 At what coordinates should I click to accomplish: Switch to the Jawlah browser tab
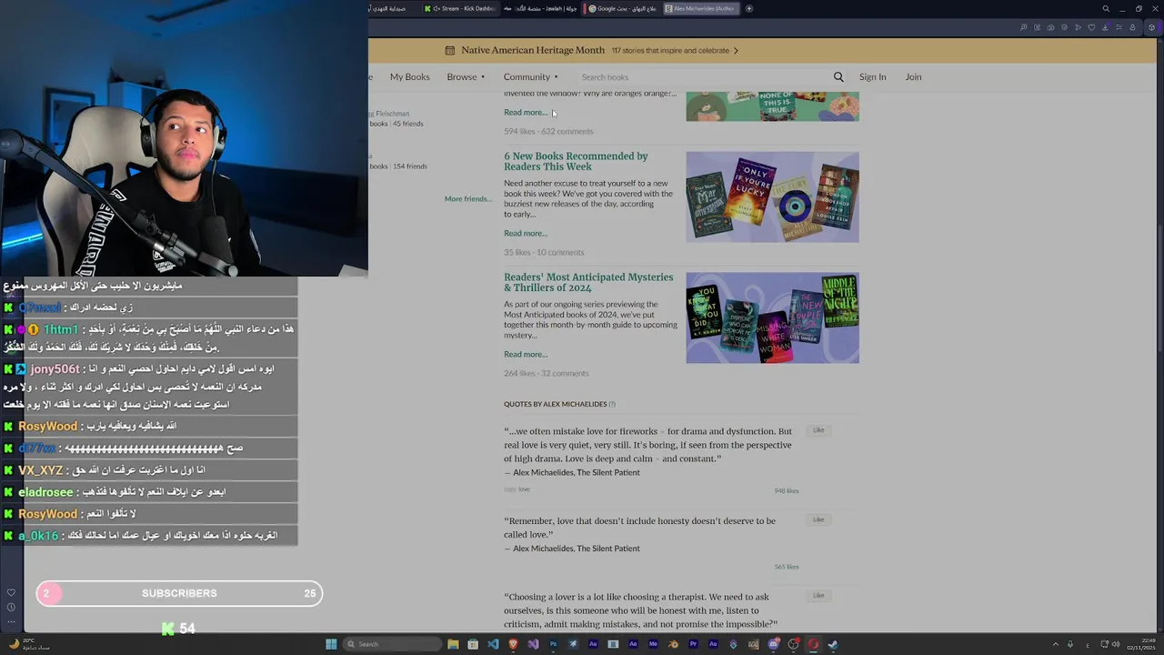(542, 8)
